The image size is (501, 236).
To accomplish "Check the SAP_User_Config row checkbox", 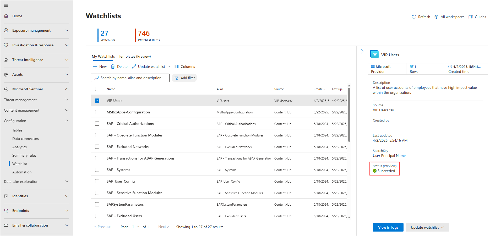I will click(x=97, y=181).
